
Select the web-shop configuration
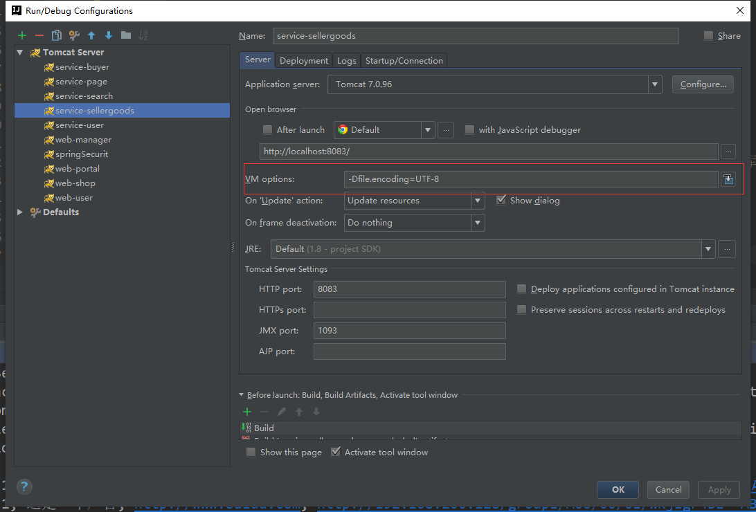tap(75, 183)
